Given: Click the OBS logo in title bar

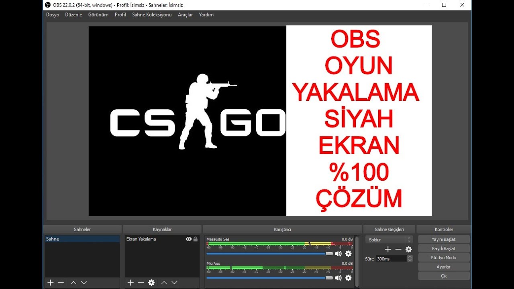Looking at the screenshot, I should [x=48, y=5].
